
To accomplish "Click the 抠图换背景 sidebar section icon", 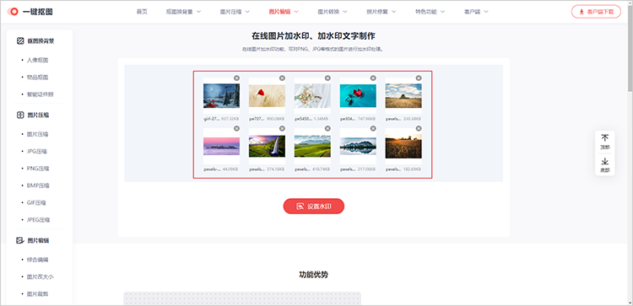I will pos(20,40).
